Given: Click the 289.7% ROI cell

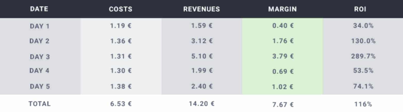Looking at the screenshot, I should tap(363, 56).
